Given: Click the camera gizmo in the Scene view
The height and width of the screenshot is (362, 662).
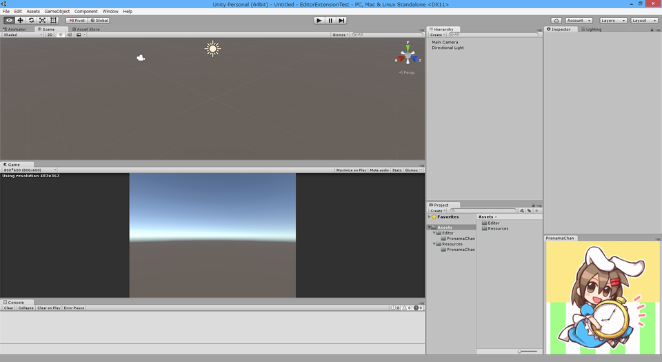Looking at the screenshot, I should (x=141, y=58).
